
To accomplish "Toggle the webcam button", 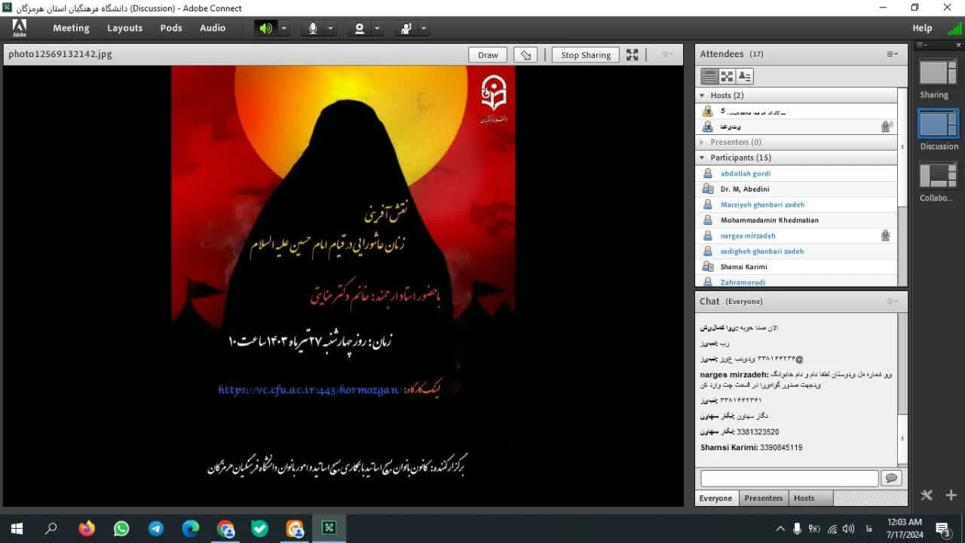I will 359,28.
